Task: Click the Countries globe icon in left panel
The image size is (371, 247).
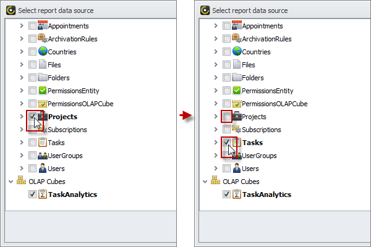Action: pos(43,52)
